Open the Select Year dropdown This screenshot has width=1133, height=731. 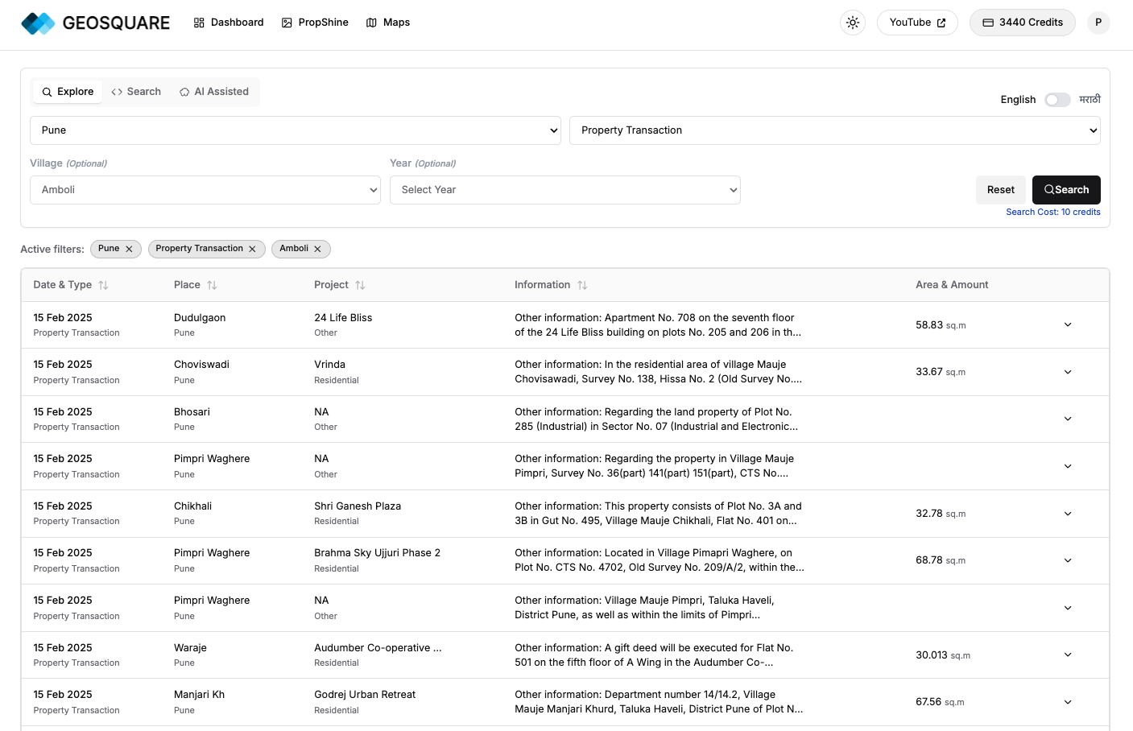click(x=564, y=190)
